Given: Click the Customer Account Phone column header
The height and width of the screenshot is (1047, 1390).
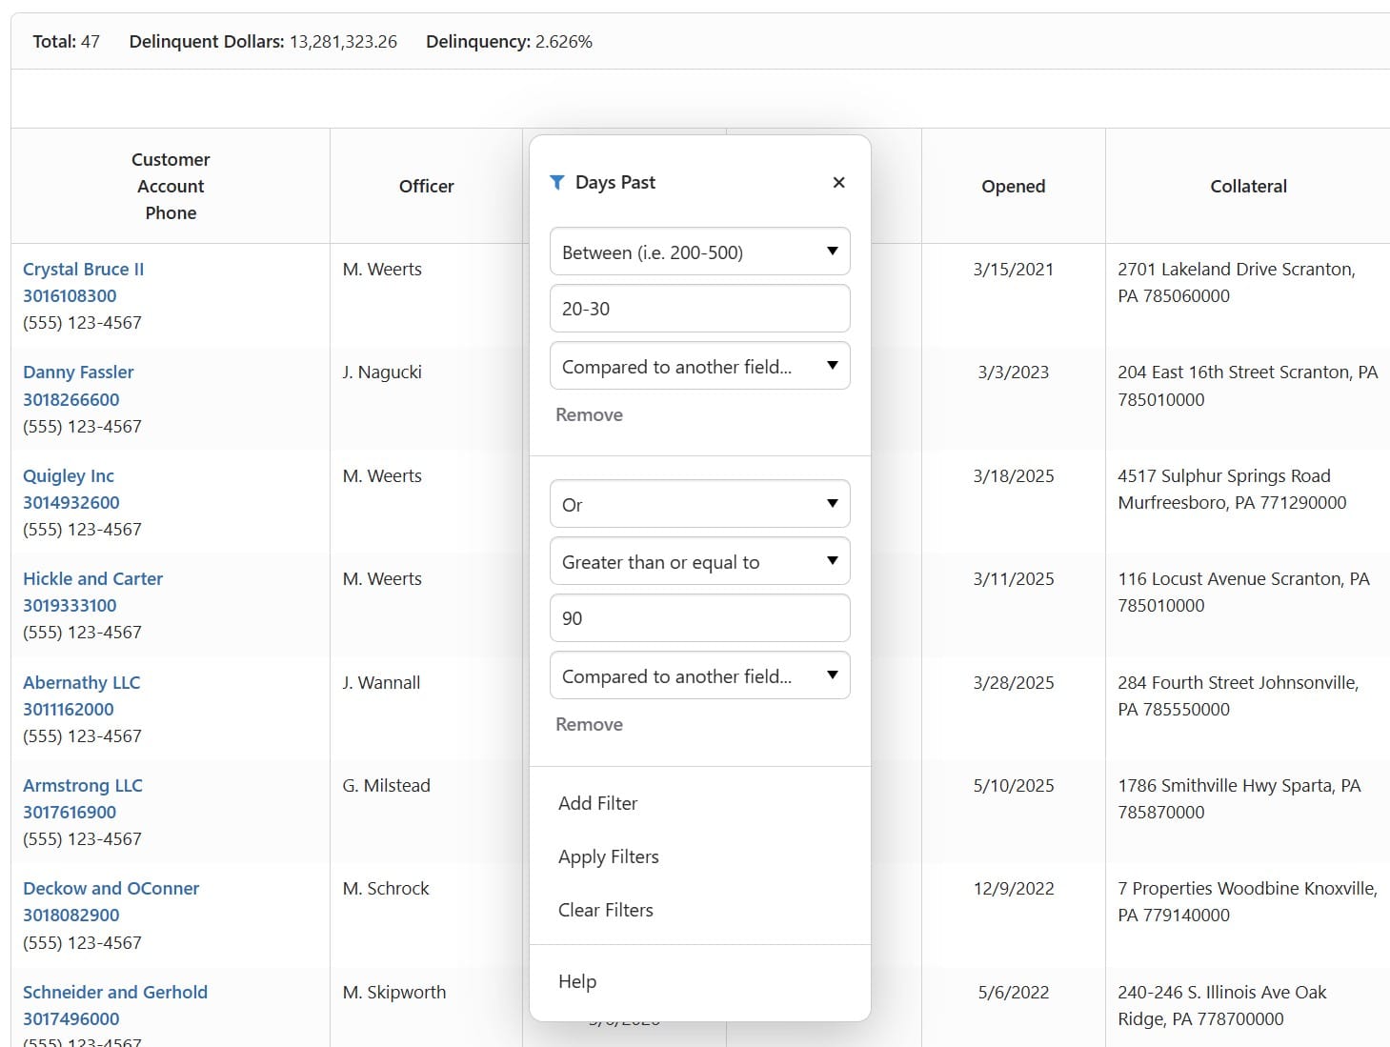Looking at the screenshot, I should pyautogui.click(x=171, y=186).
